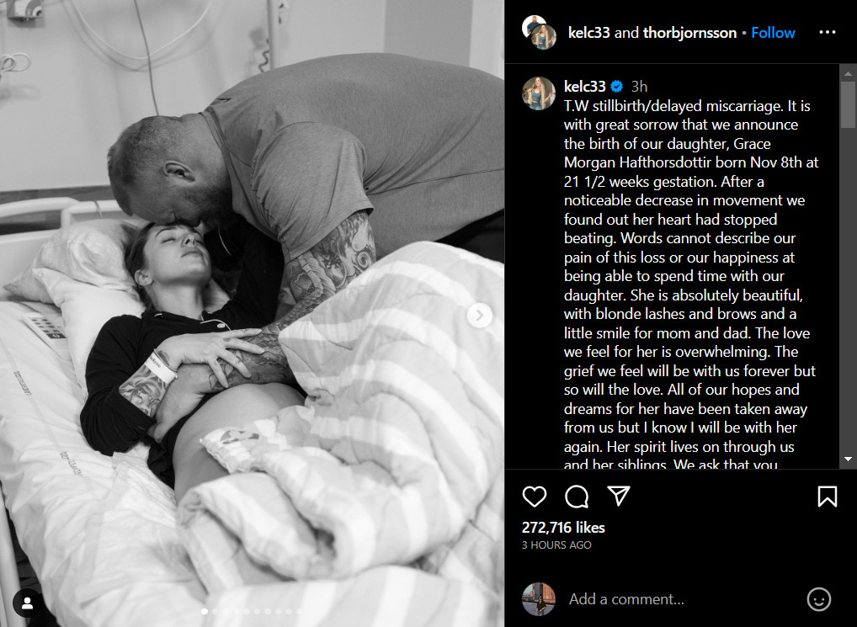This screenshot has height=627, width=857.
Task: Select the first carousel indicator dot
Action: [x=205, y=611]
